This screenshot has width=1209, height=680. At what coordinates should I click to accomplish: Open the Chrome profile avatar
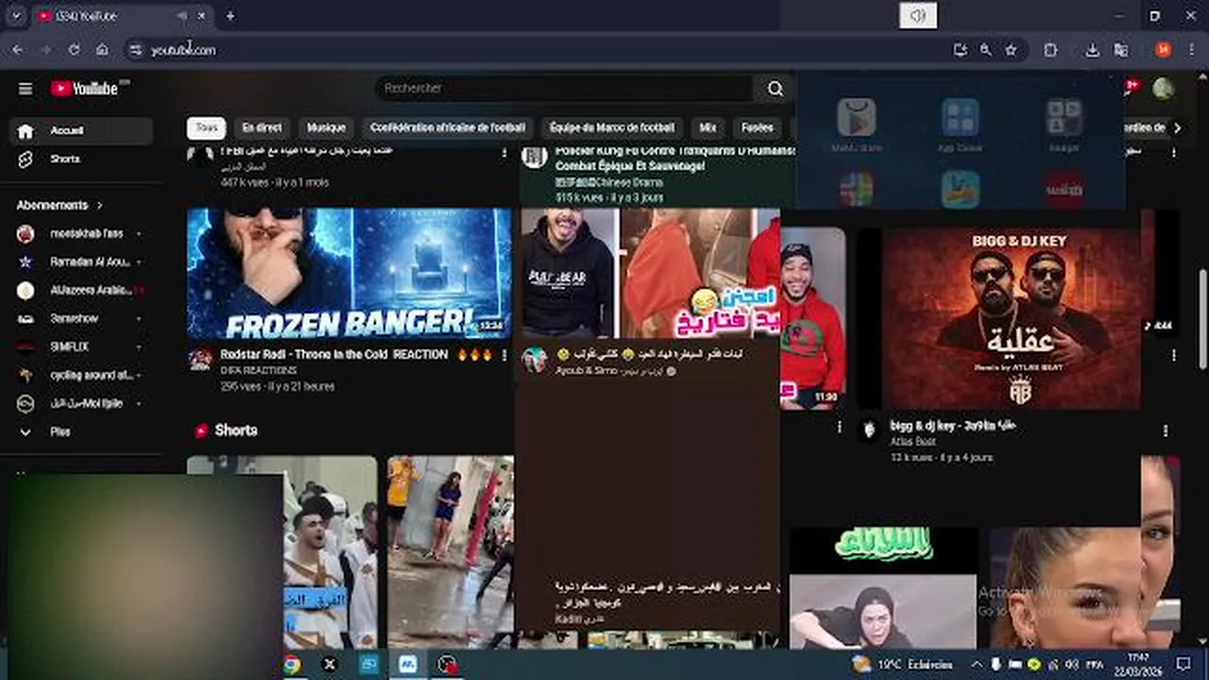point(1163,50)
